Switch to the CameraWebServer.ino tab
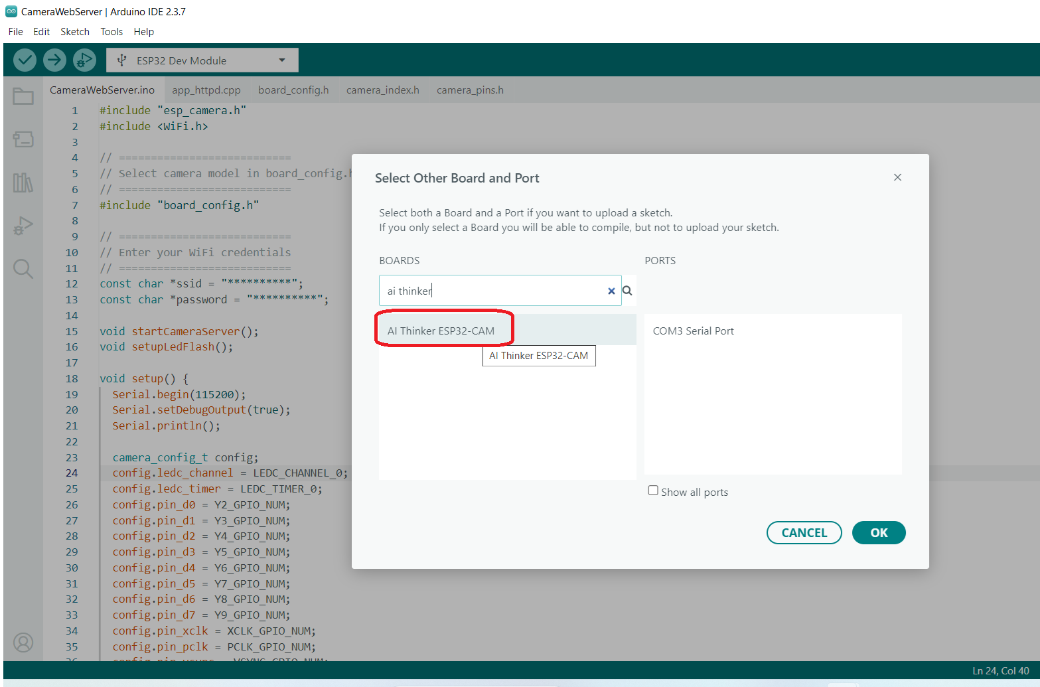Screen dimensions: 1040x687 pyautogui.click(x=102, y=90)
